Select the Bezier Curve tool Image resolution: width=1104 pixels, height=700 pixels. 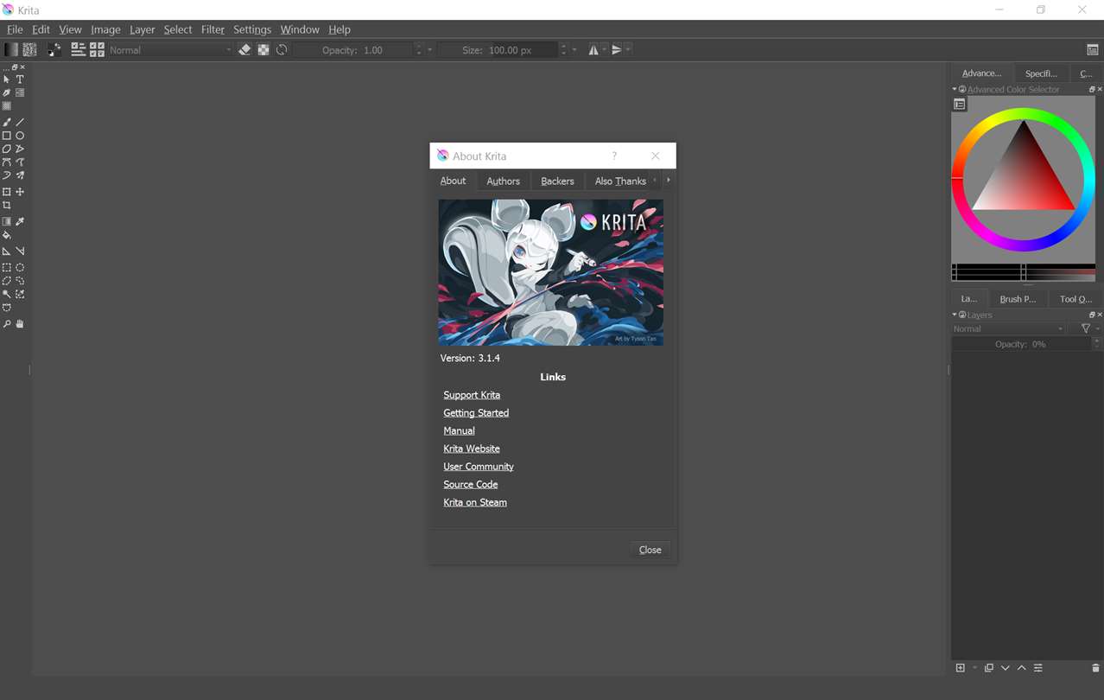[7, 162]
